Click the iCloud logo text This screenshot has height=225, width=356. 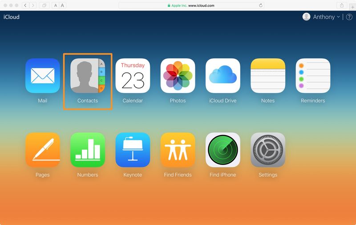point(12,17)
